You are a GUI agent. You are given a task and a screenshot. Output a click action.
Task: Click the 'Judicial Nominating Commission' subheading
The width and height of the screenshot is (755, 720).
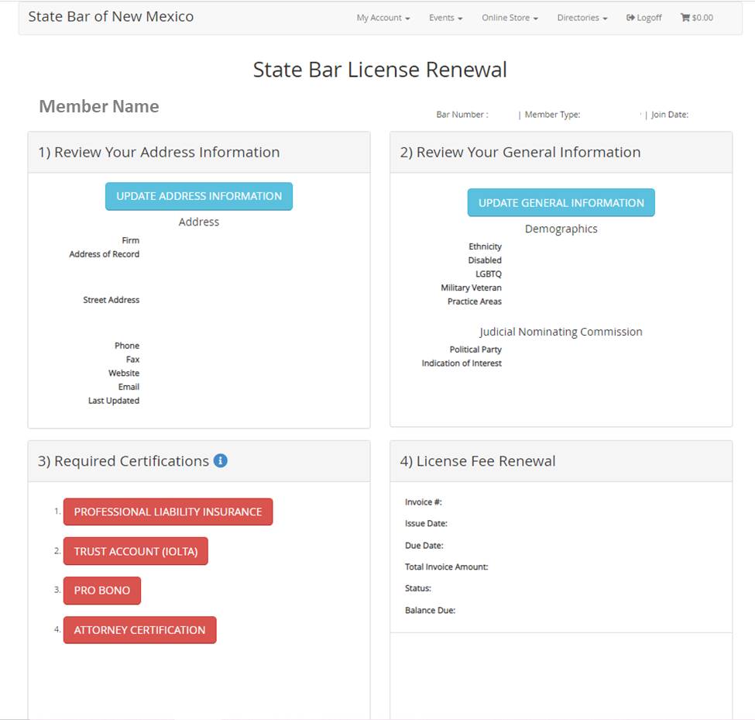point(561,332)
